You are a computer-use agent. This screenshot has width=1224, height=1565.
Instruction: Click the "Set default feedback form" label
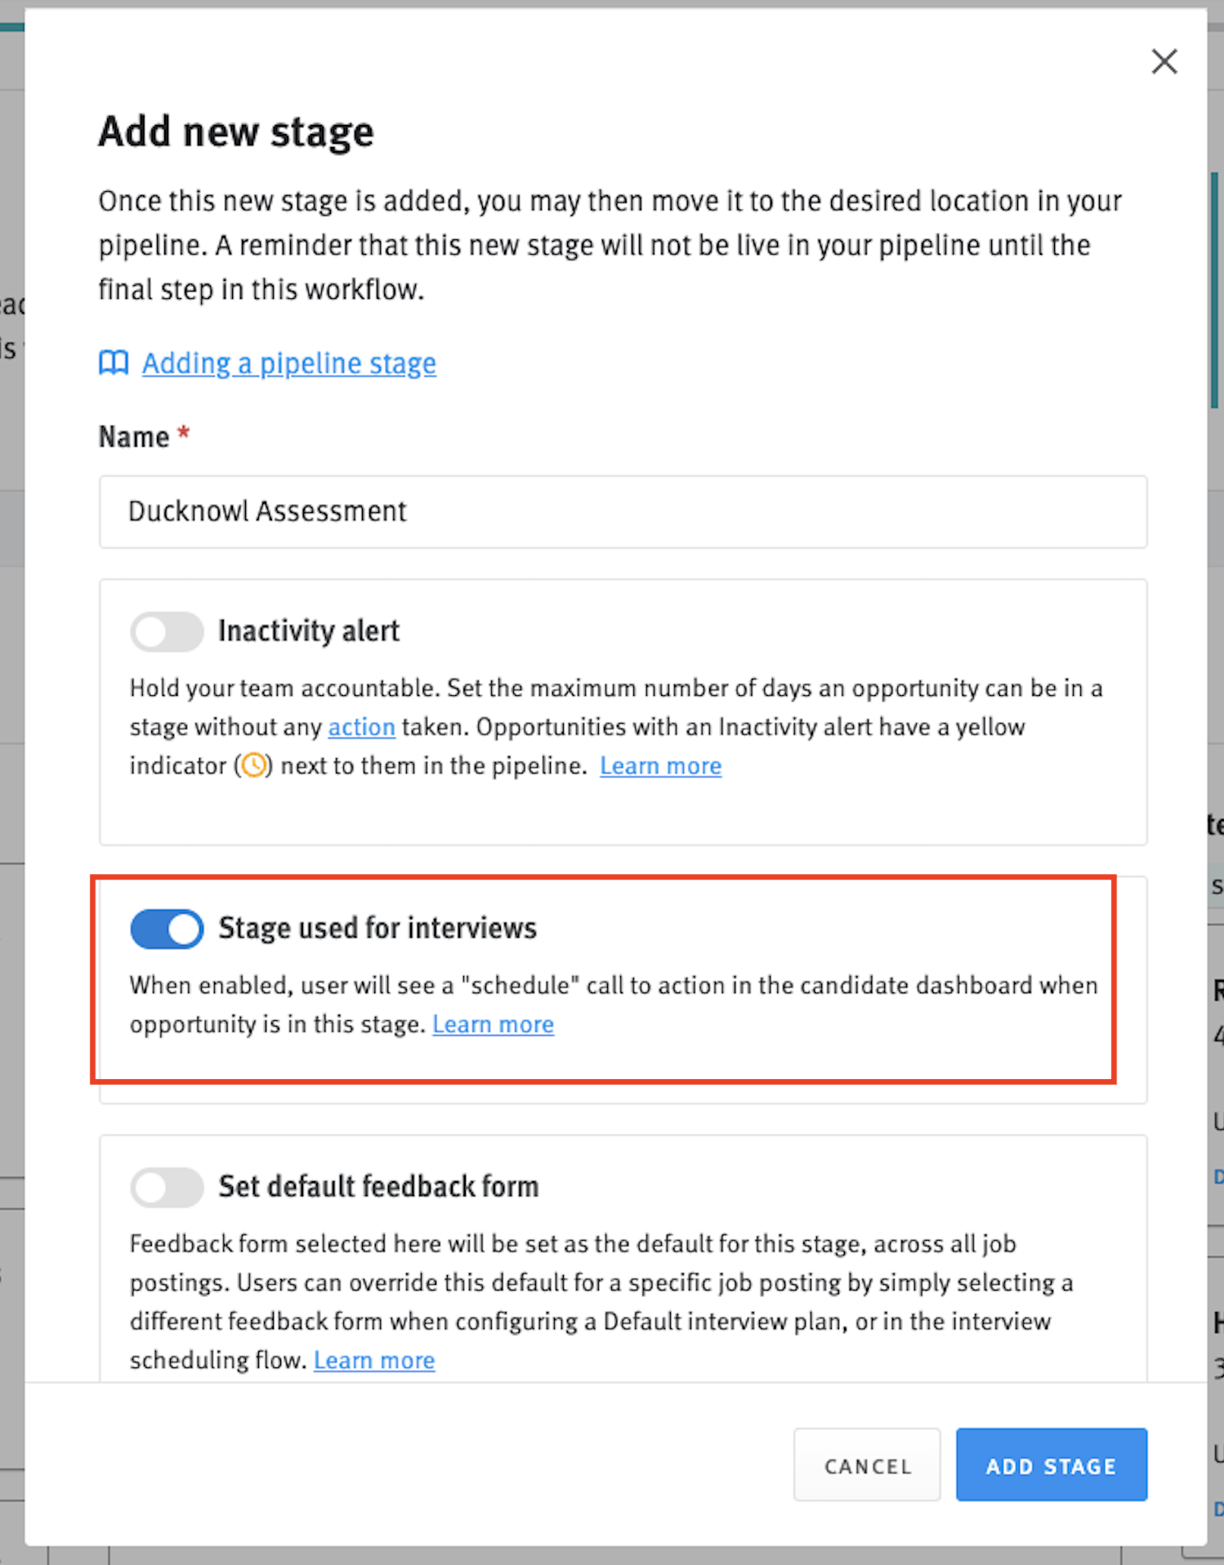pos(378,1187)
